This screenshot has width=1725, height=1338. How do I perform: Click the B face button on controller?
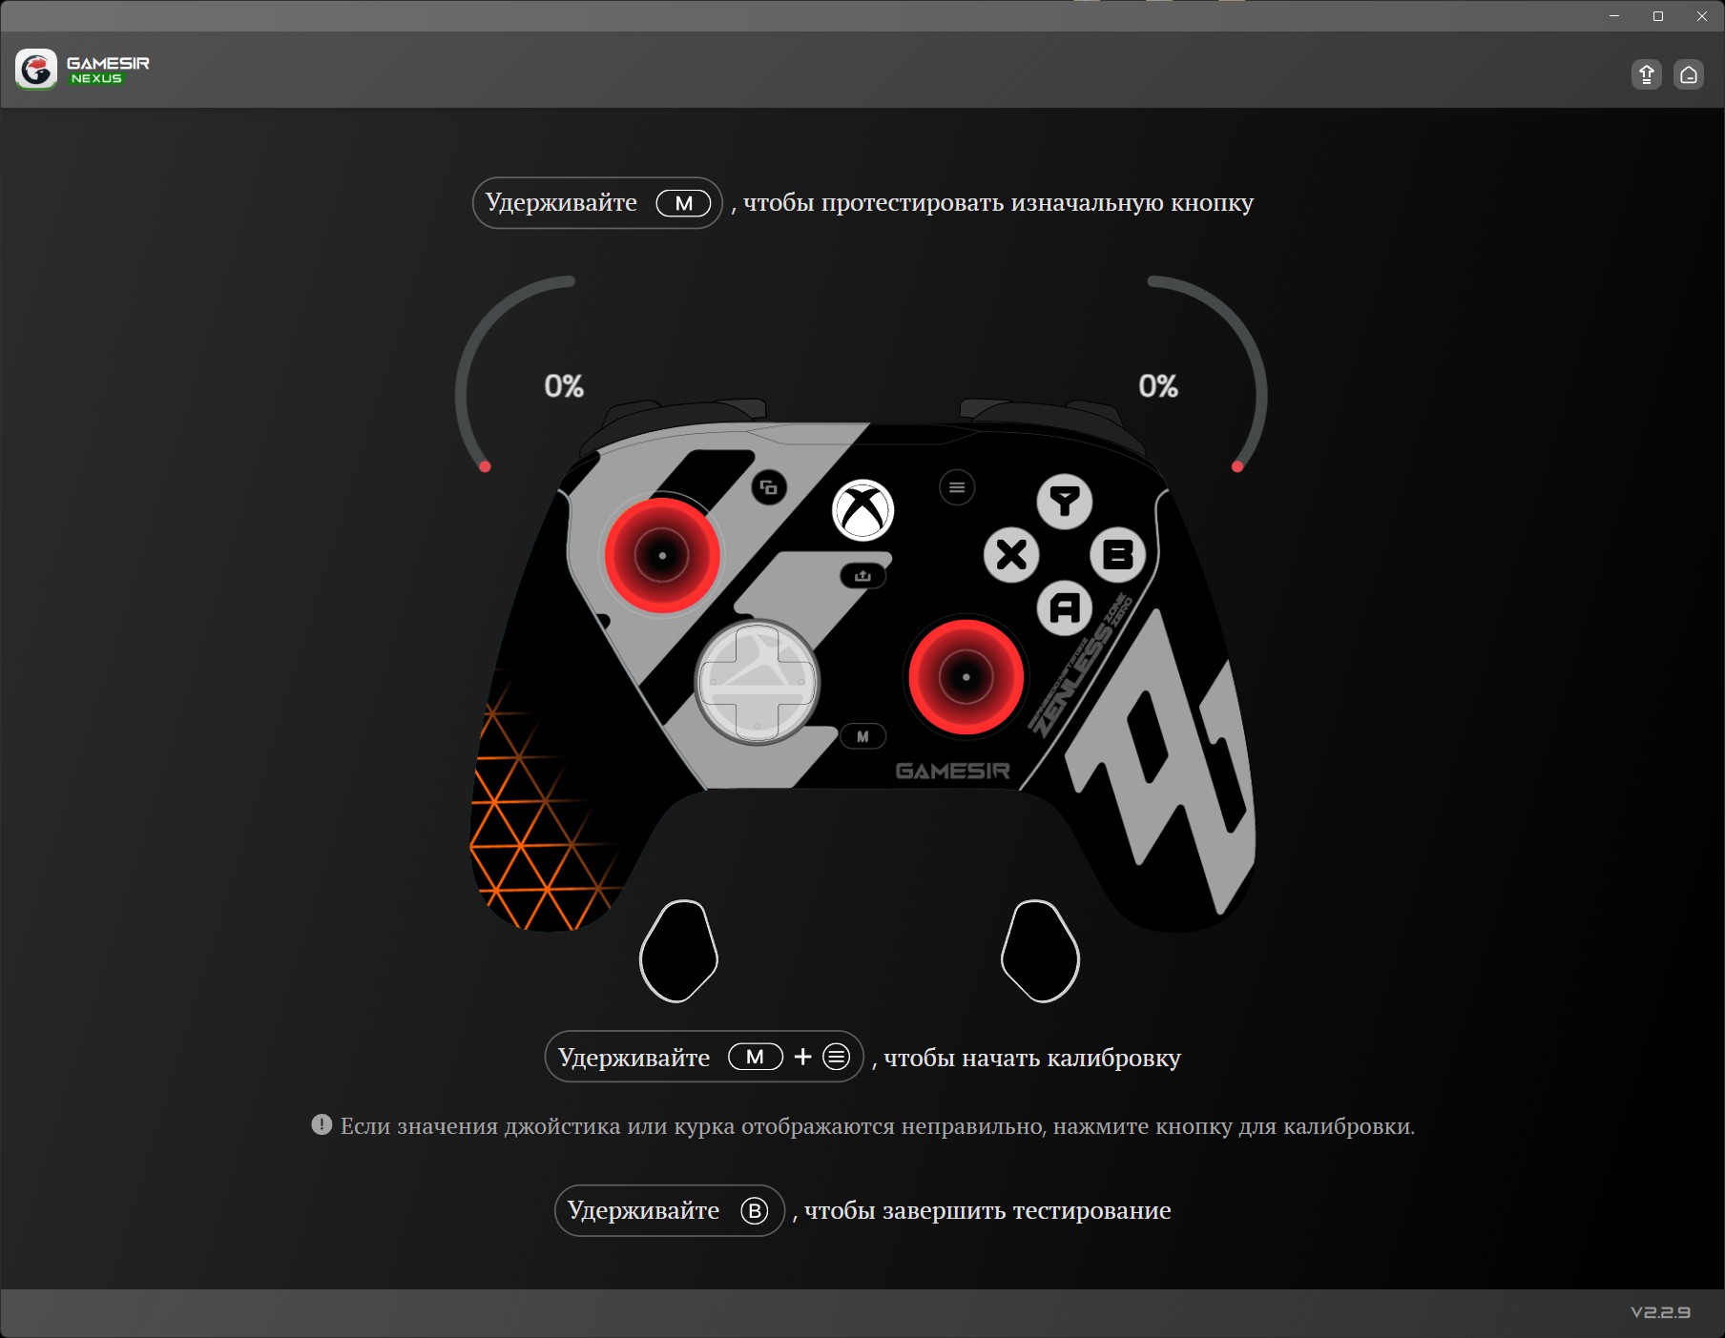pyautogui.click(x=1118, y=554)
